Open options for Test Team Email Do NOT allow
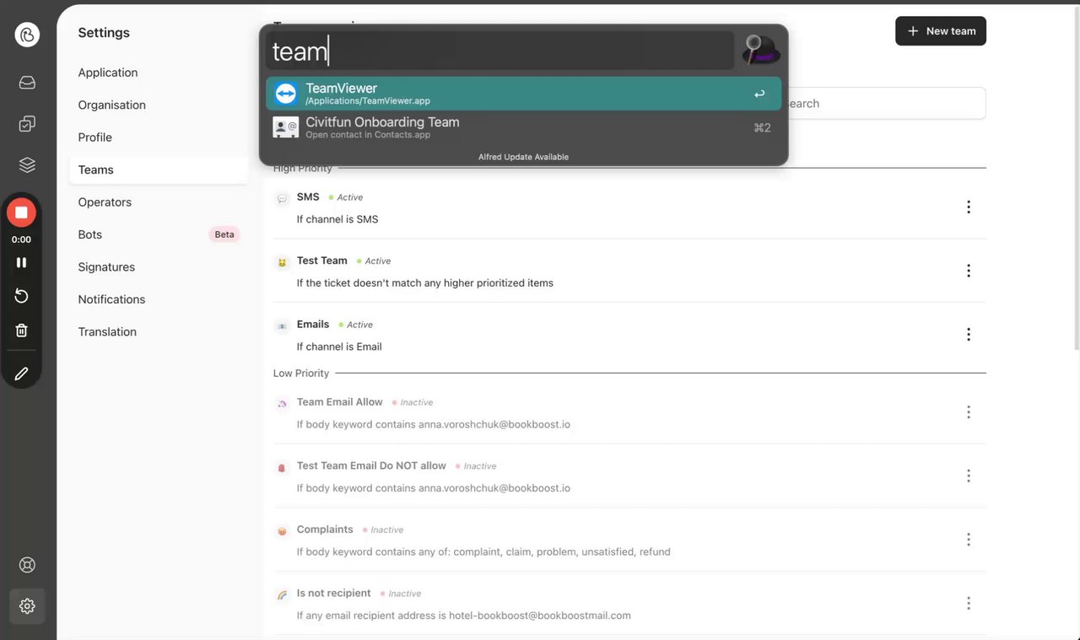Viewport: 1080px width, 640px height. [969, 476]
